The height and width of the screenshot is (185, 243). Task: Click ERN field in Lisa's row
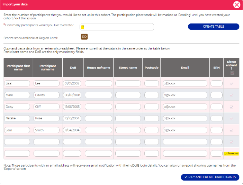[x=216, y=83]
